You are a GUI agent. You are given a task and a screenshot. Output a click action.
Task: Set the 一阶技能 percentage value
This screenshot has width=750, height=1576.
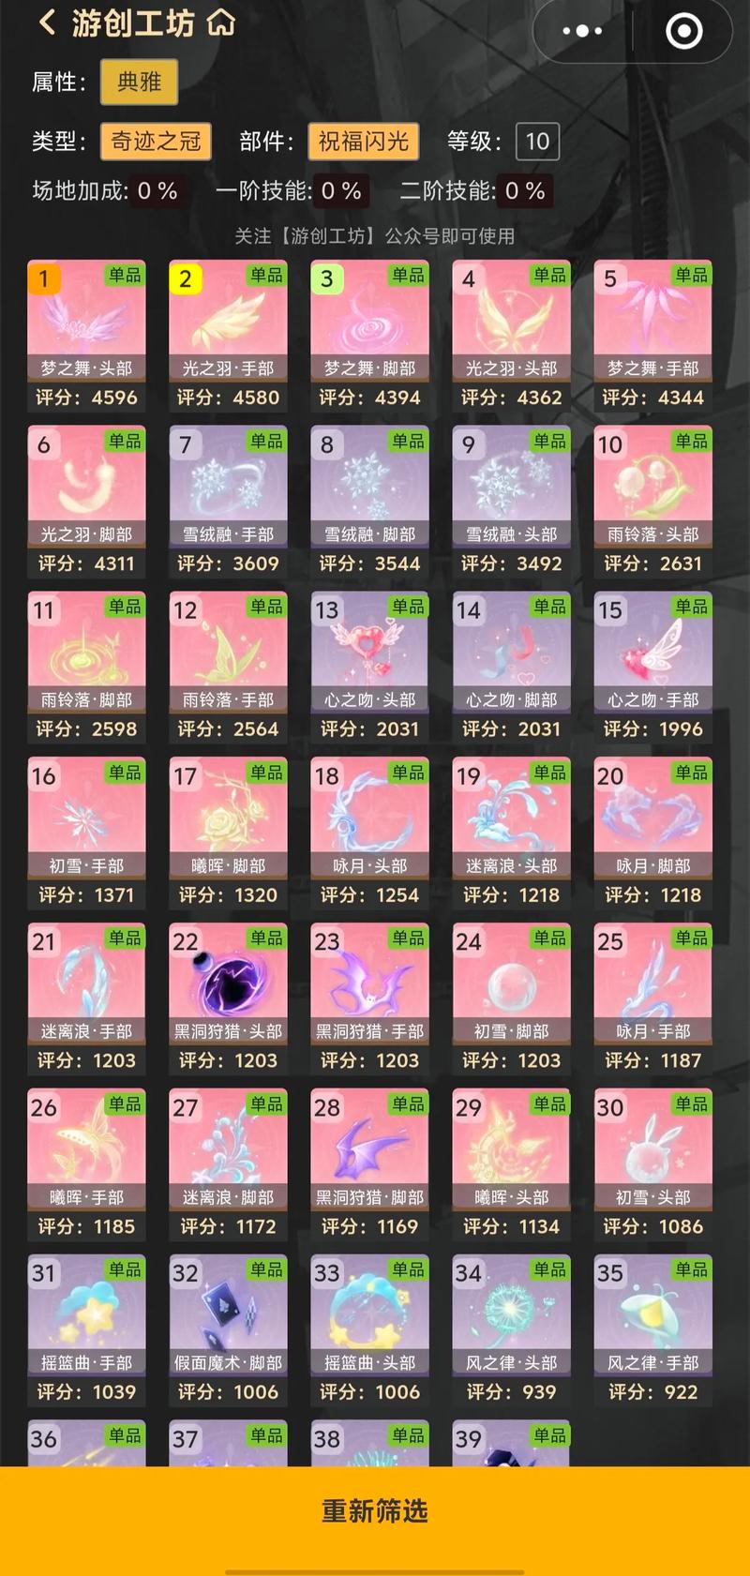341,191
